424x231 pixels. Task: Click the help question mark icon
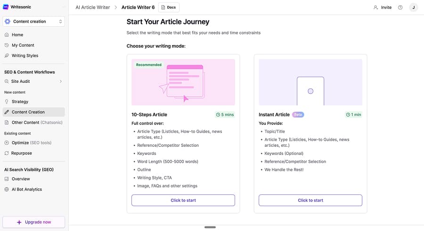tap(400, 8)
